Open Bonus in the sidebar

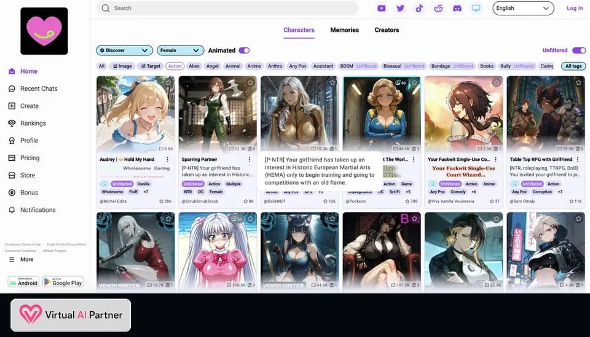[x=23, y=192]
